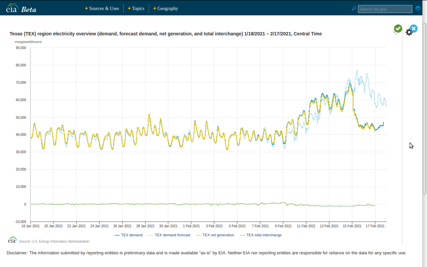Click the '15 Feb 2021' x-axis label
This screenshot has width=427, height=267.
pyautogui.click(x=352, y=226)
